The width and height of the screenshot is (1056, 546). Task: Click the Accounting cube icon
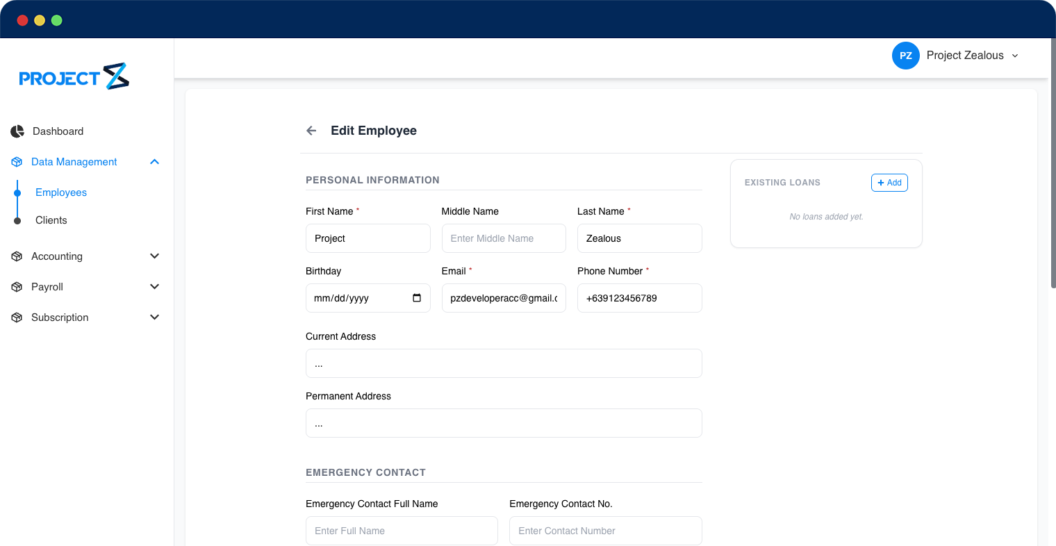[x=17, y=256]
